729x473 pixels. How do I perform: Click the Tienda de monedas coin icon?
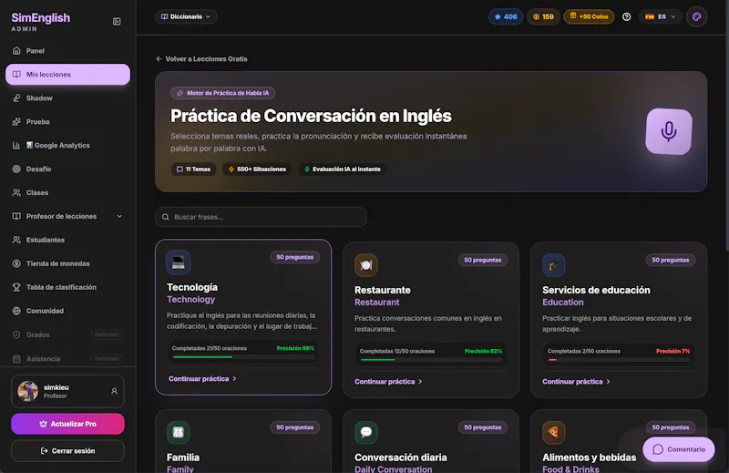[16, 263]
